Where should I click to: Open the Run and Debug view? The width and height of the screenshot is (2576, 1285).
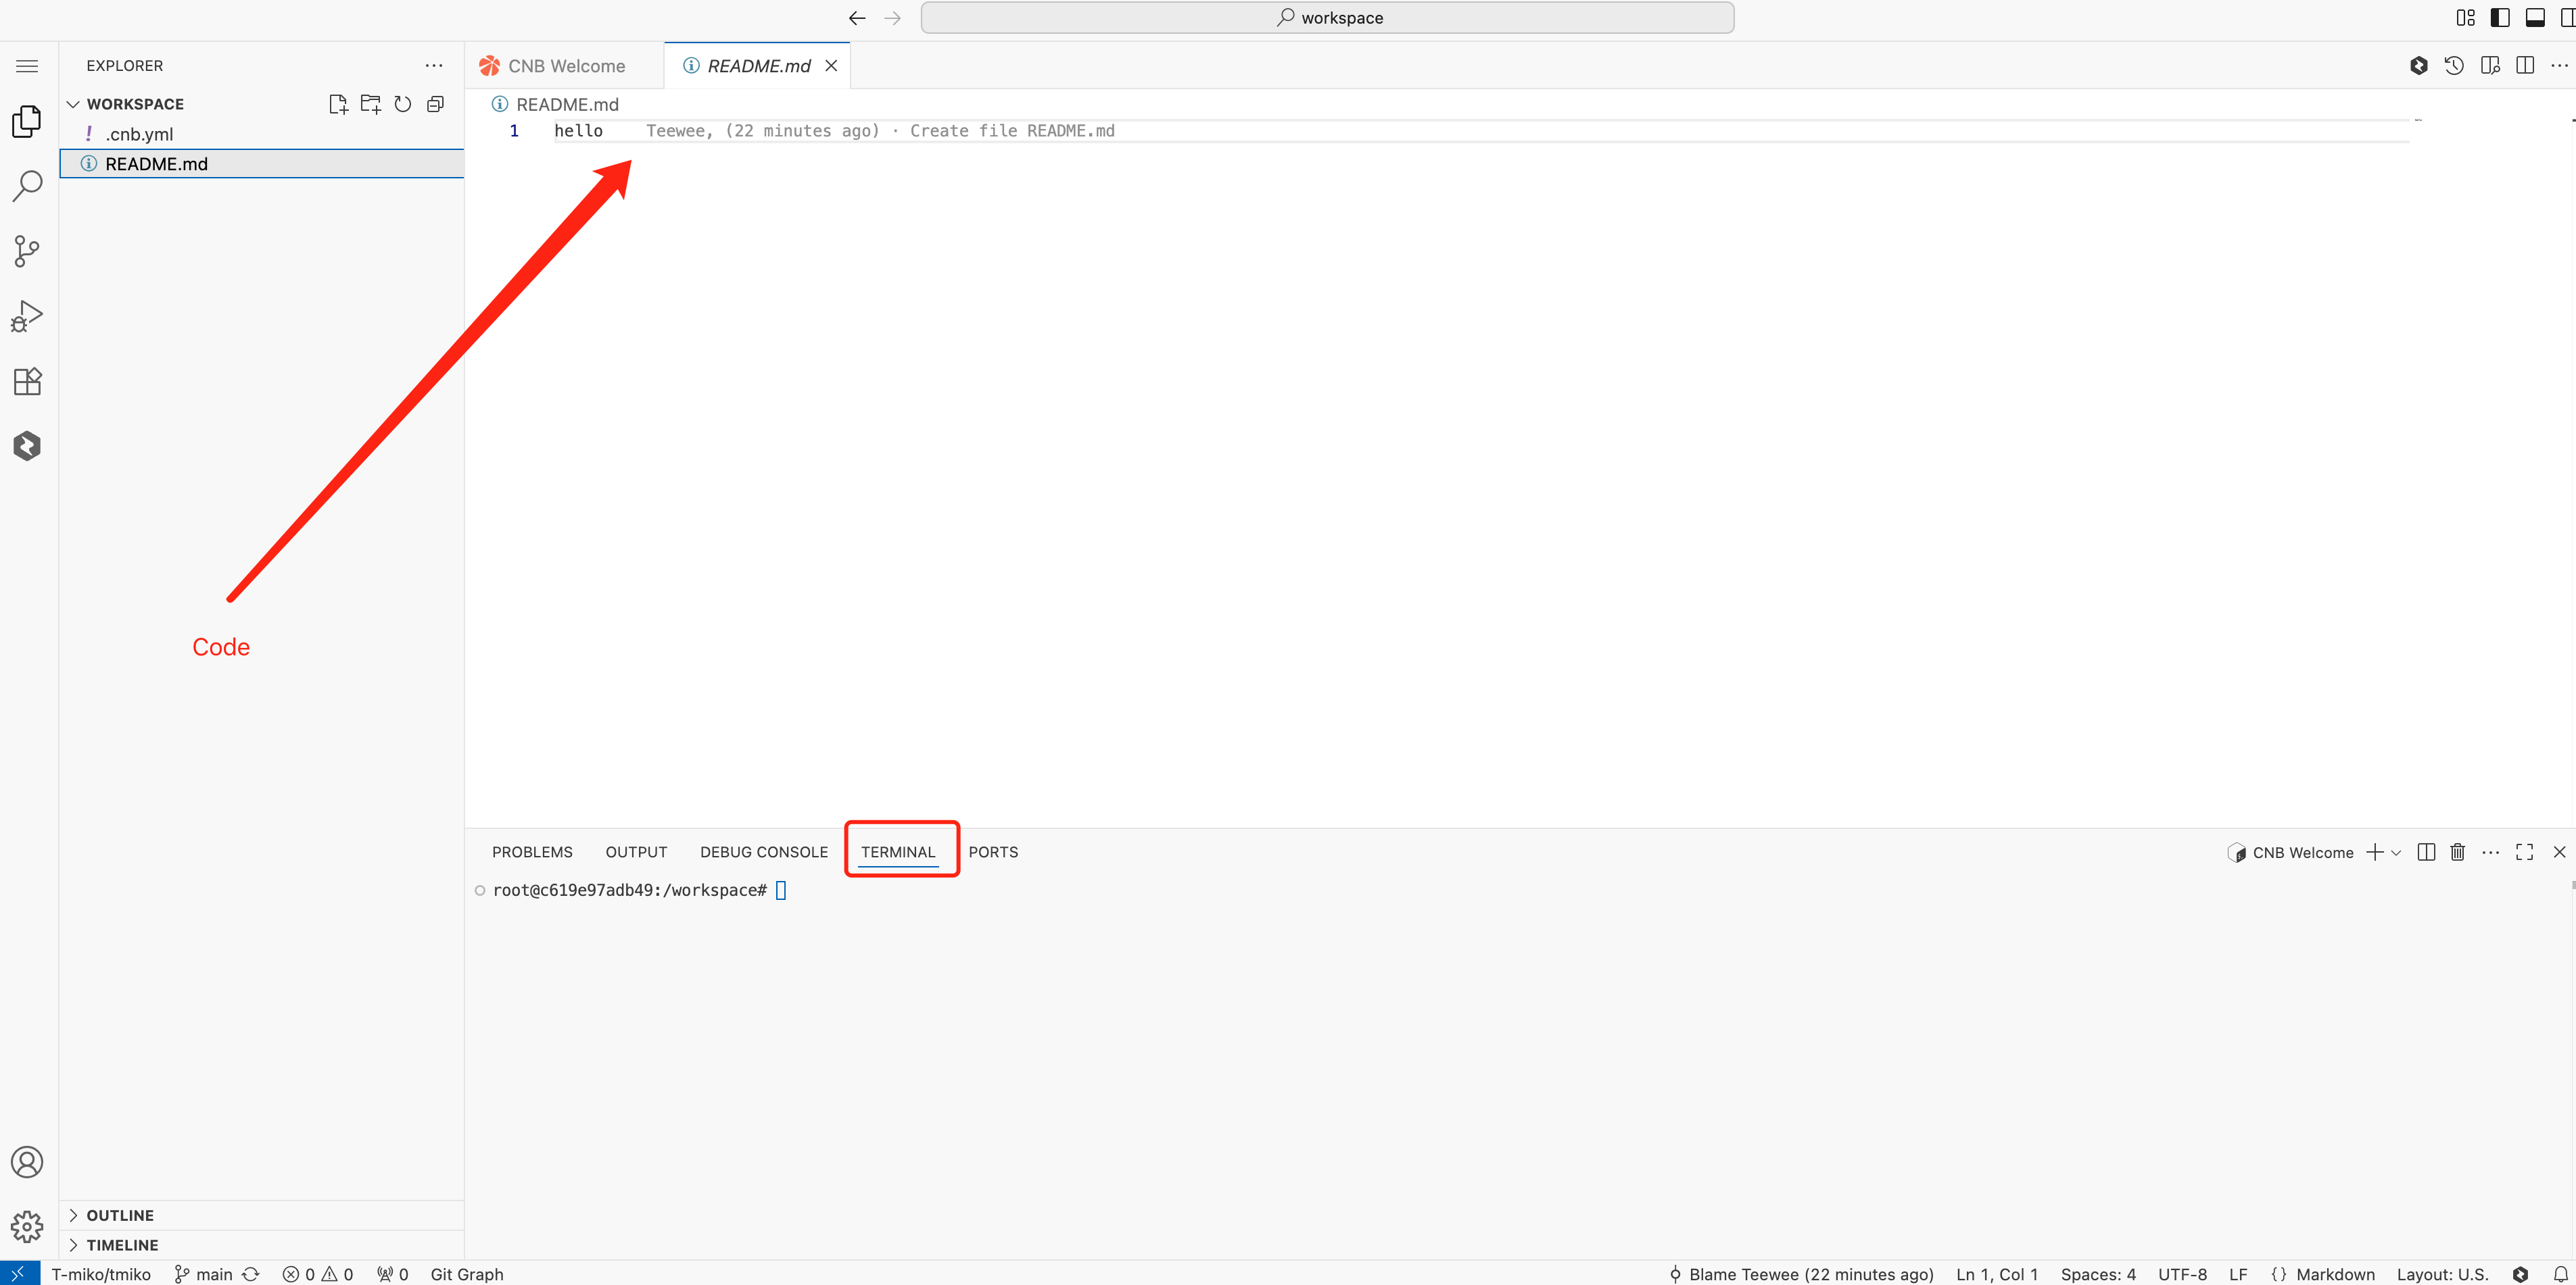coord(27,316)
